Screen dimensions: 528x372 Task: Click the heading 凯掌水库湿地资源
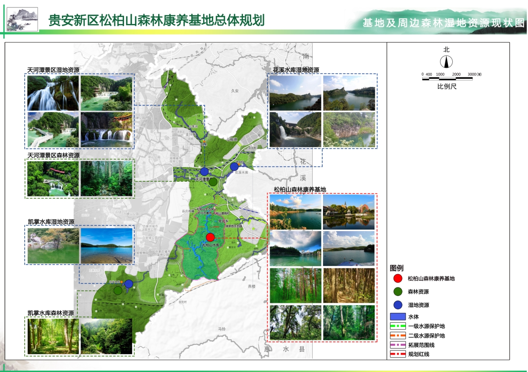point(51,222)
